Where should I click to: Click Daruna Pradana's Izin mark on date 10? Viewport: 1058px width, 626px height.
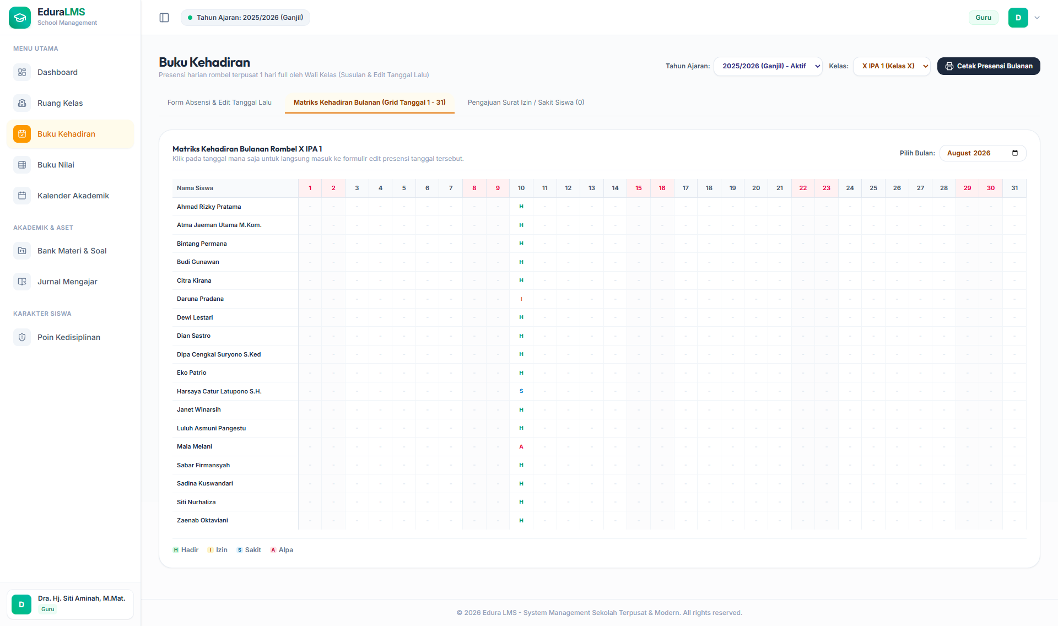coord(521,299)
